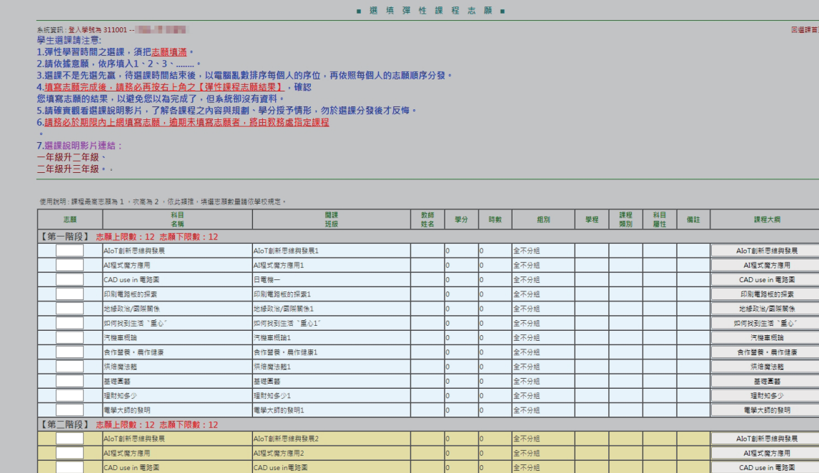Click the 回選課首頁 link at top right

tap(805, 30)
